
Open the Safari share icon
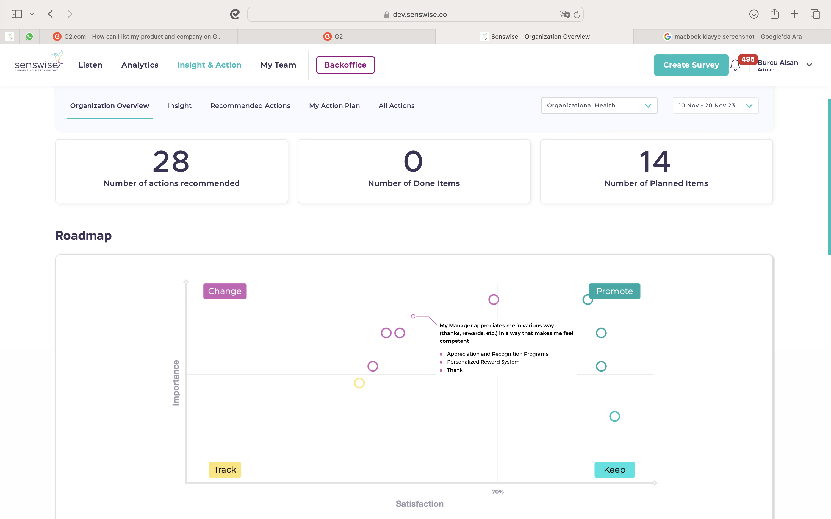pyautogui.click(x=774, y=14)
